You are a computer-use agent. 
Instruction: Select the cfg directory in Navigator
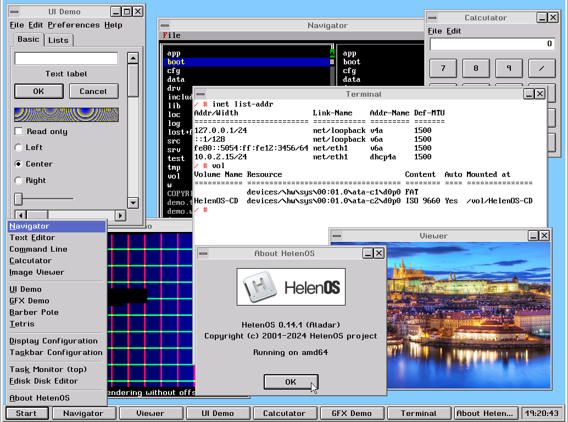tap(175, 70)
